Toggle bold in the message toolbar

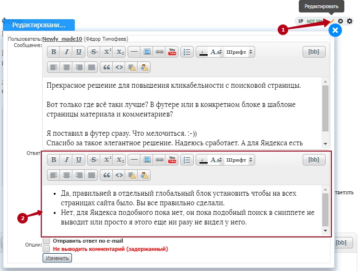[54, 52]
